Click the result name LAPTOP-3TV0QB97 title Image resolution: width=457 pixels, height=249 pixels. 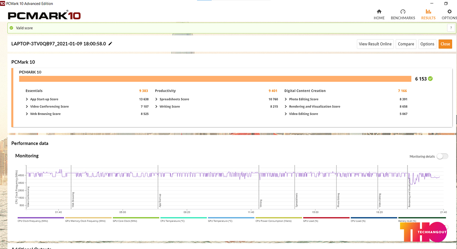pyautogui.click(x=58, y=44)
